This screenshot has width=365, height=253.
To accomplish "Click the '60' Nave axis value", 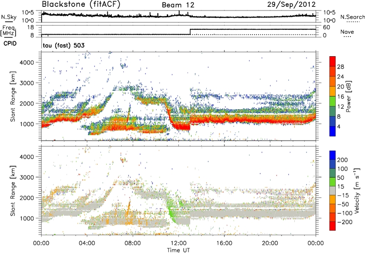I will (326, 27).
